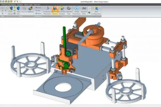Toggle the highlighted Minimum Motion tool
This screenshot has height=107, width=161.
point(55,11)
